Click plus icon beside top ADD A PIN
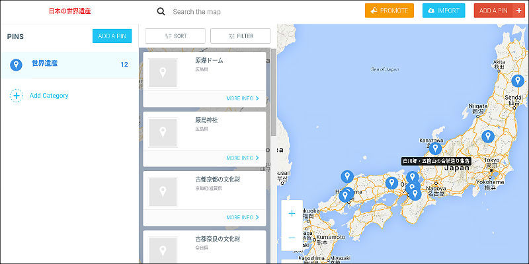The image size is (529, 264). pos(519,11)
